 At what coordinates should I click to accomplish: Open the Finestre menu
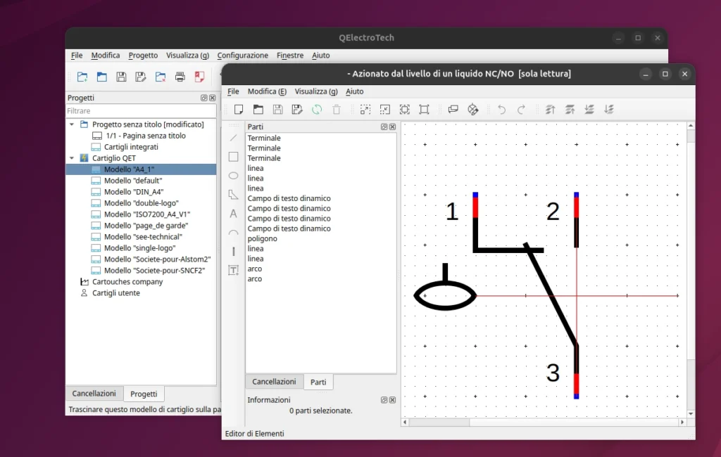(x=290, y=56)
